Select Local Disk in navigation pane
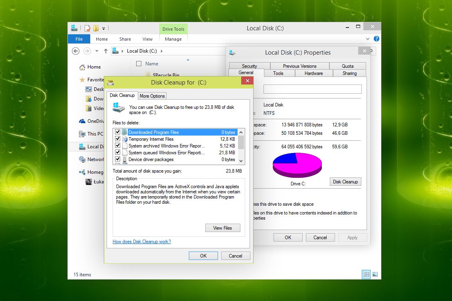Image resolution: width=452 pixels, height=301 pixels. click(x=91, y=146)
